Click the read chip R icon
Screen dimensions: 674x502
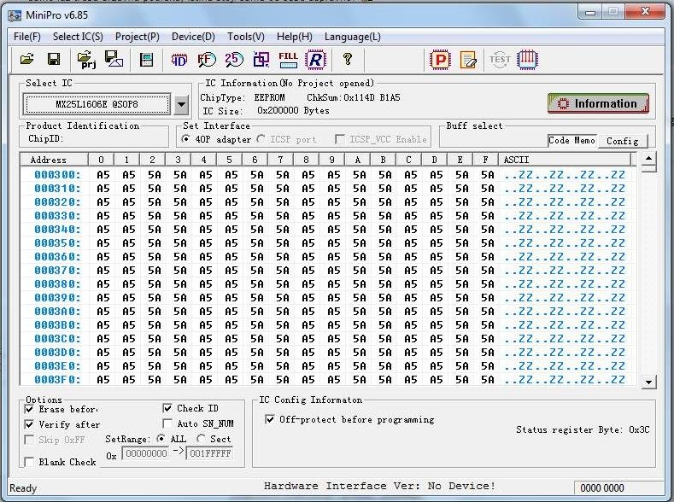pos(315,59)
